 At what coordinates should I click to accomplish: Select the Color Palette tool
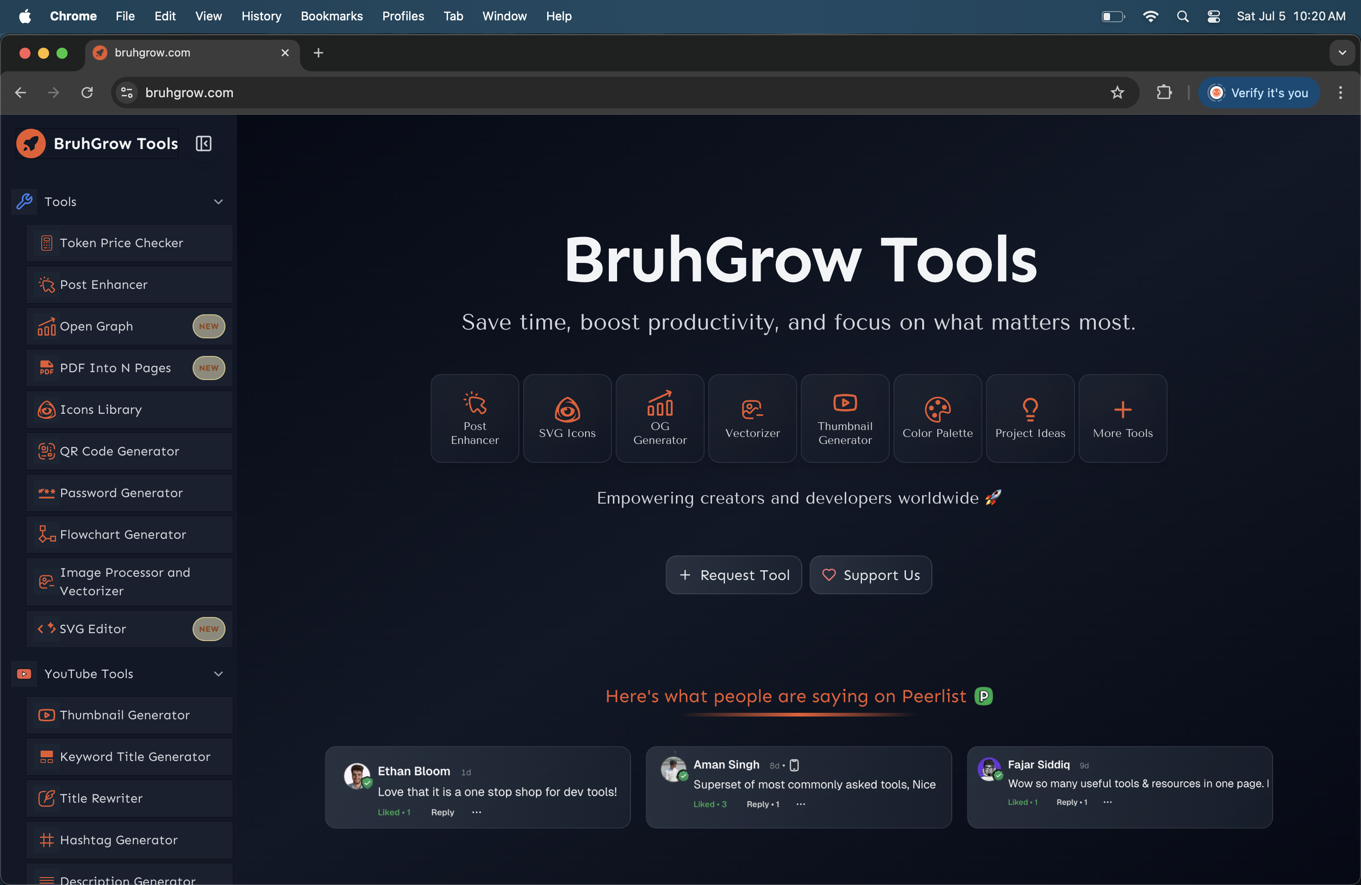click(937, 418)
